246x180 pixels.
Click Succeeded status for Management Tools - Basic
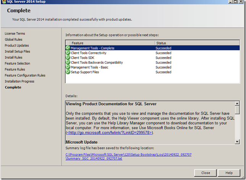click(163, 67)
